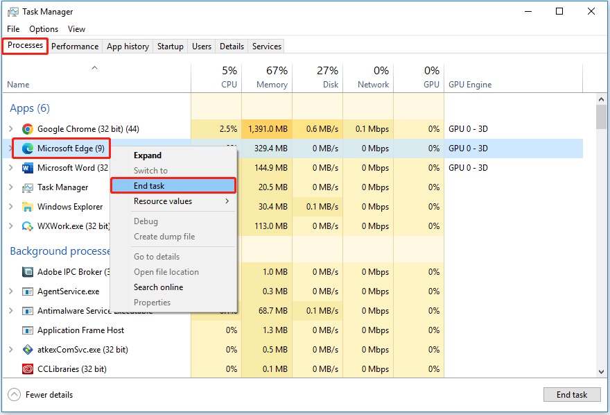This screenshot has height=415, width=610.
Task: Choose Search online in the context menu
Action: point(173,287)
